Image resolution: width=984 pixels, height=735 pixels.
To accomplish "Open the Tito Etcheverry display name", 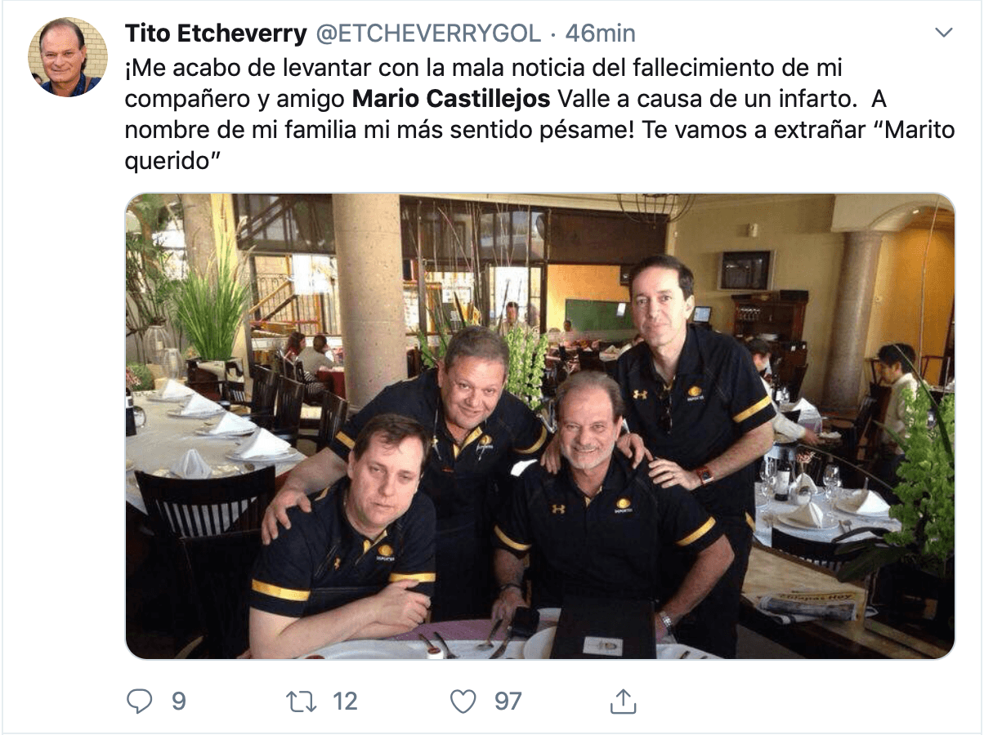I will [x=216, y=33].
